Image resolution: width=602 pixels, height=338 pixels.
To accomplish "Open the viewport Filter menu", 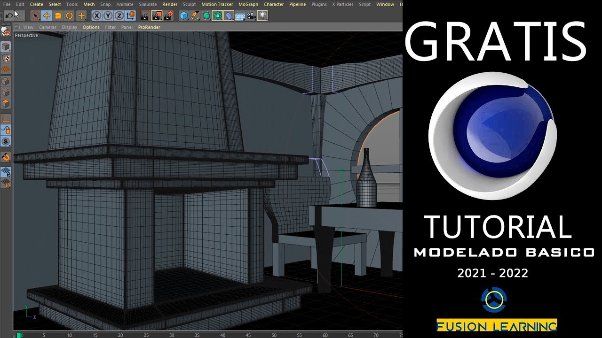I will (111, 27).
